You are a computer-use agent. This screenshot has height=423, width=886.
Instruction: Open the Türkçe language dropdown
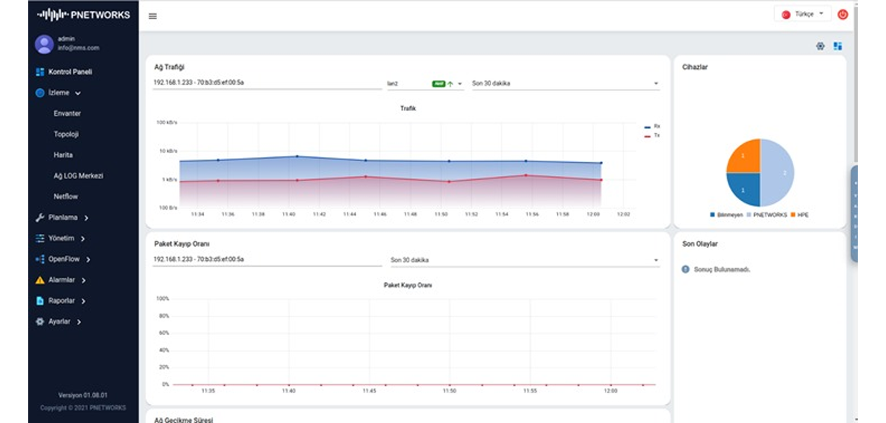pyautogui.click(x=802, y=14)
